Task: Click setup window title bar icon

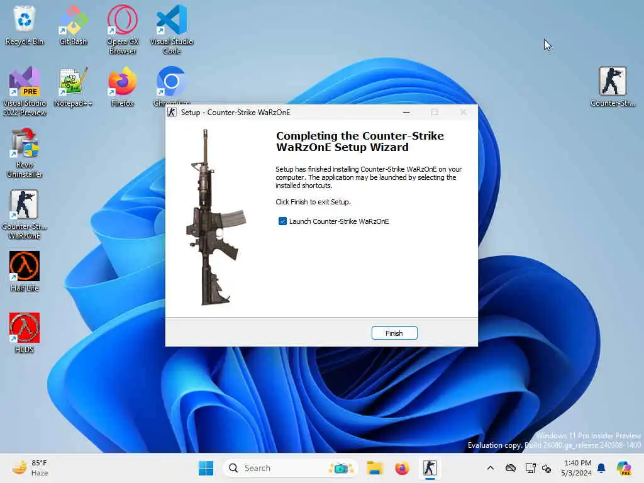Action: pos(172,112)
